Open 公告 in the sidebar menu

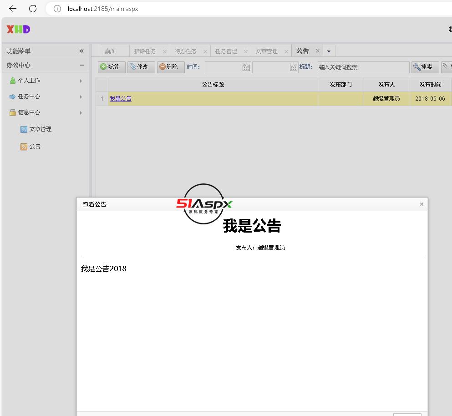point(35,147)
